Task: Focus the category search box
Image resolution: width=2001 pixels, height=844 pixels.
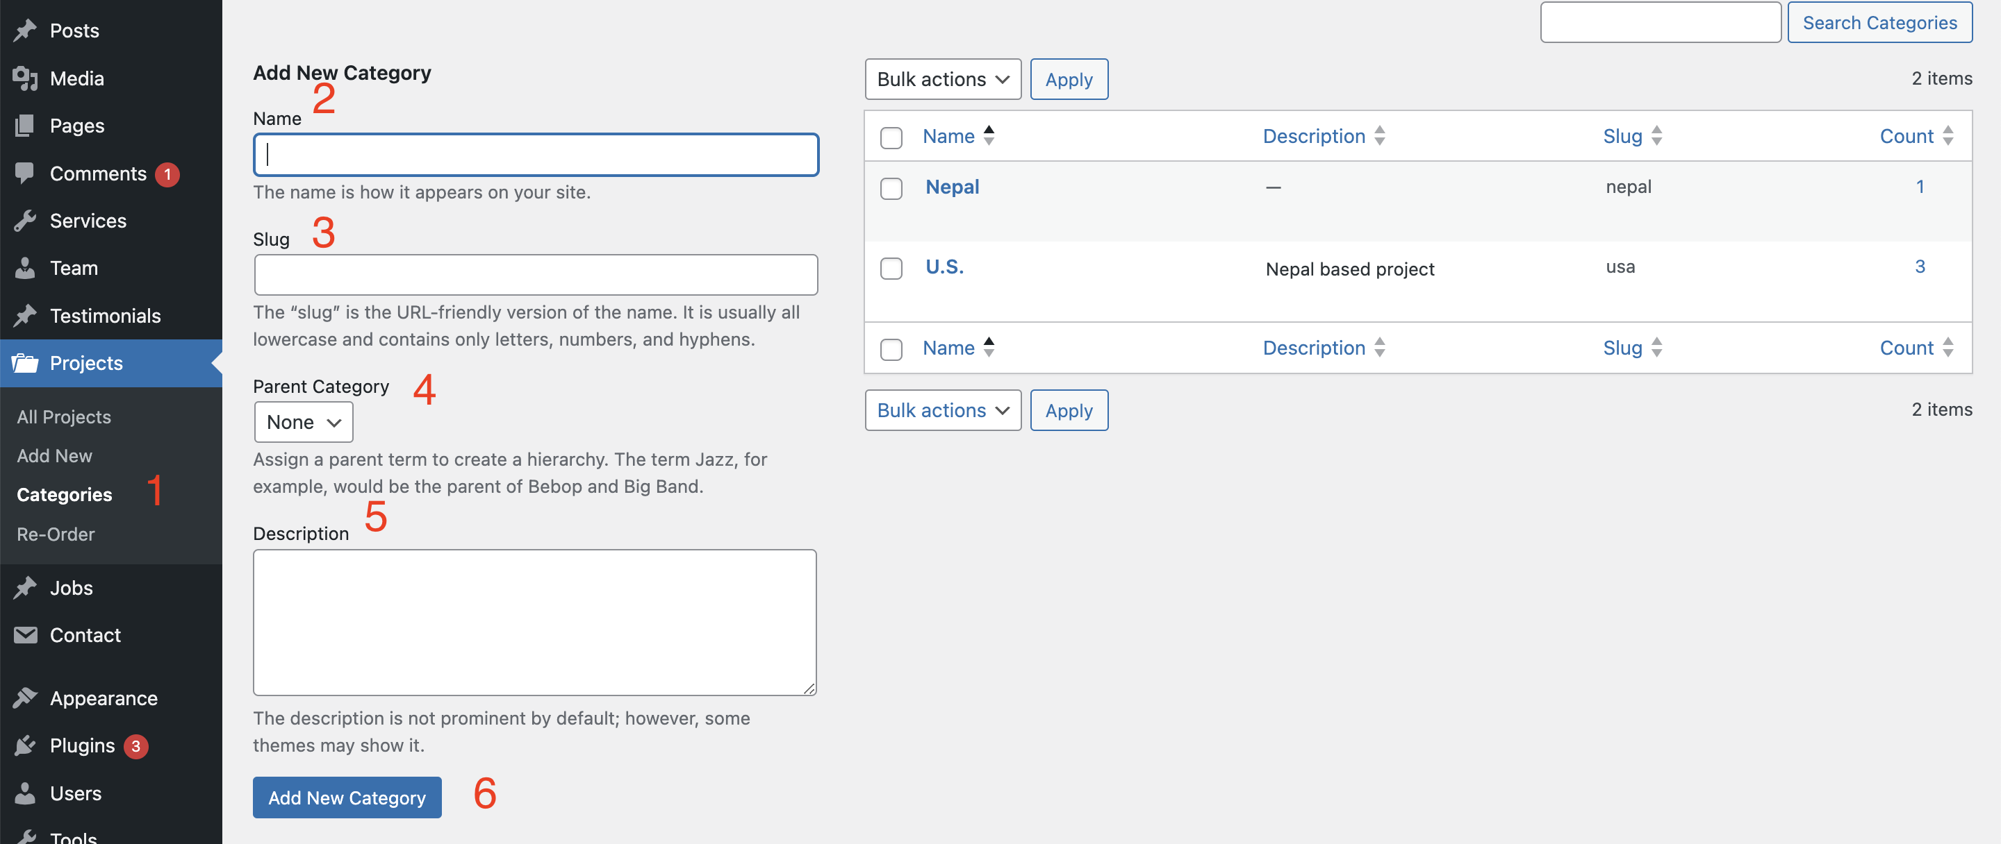Action: (x=1661, y=22)
